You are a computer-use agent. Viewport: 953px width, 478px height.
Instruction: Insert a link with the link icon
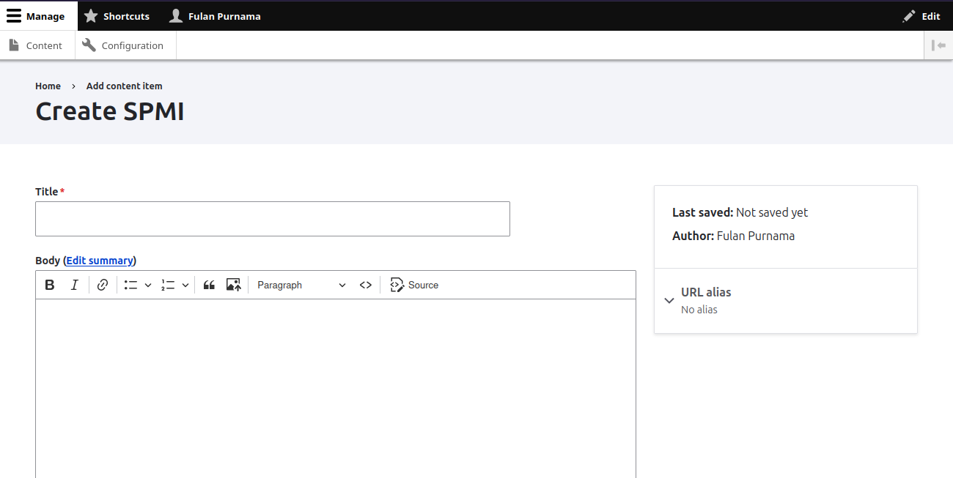(103, 285)
